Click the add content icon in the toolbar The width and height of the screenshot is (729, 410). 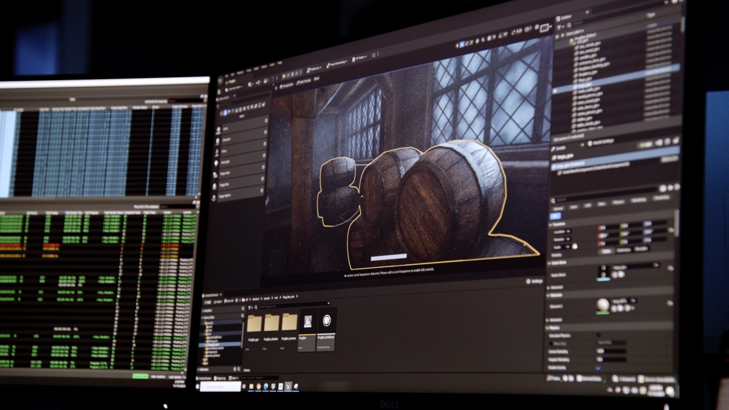(x=250, y=84)
